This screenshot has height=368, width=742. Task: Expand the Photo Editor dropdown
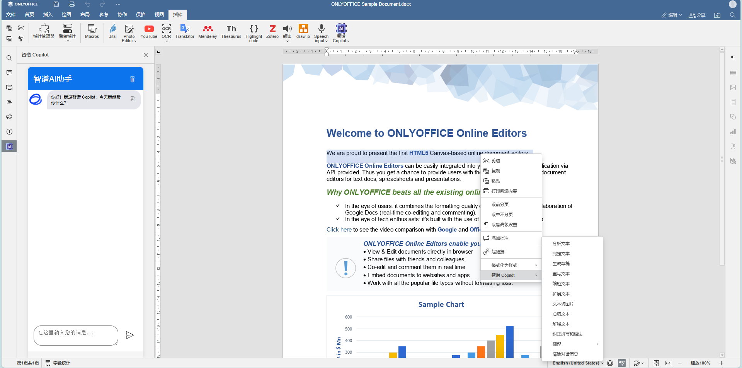(135, 41)
